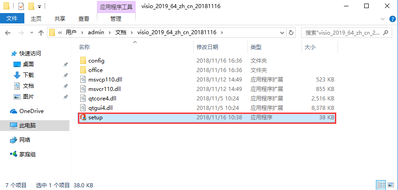This screenshot has width=398, height=190.
Task: Click the admin breadcrumb in address bar
Action: point(96,32)
